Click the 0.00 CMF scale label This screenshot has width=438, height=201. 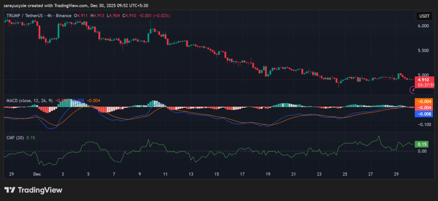pyautogui.click(x=422, y=151)
